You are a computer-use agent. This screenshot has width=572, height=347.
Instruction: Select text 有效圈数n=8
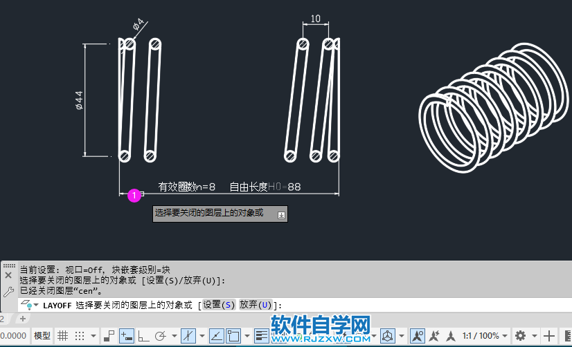click(186, 187)
